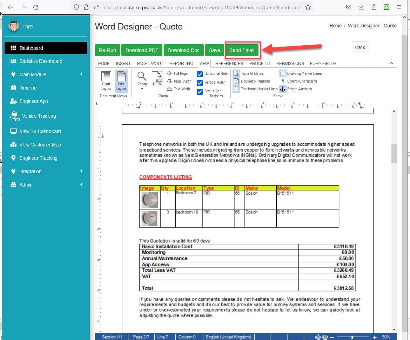Bookmark this page with the star icon

(x=308, y=7)
